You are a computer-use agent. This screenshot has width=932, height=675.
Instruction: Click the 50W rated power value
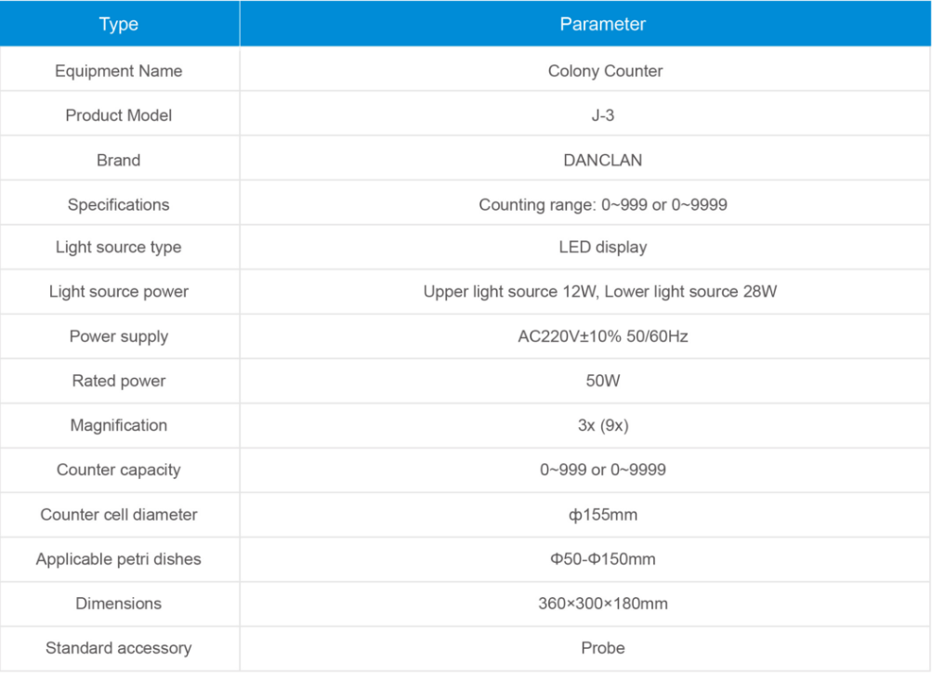pos(602,381)
